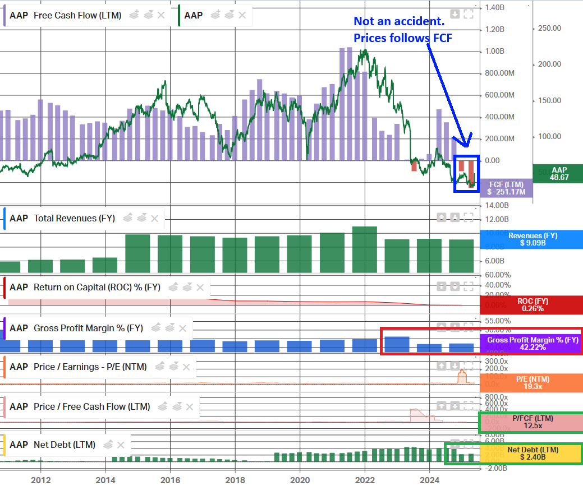This screenshot has width=583, height=486.
Task: Click the layers-up icon beside Price / Free Cash Flow
Action: pos(163,406)
